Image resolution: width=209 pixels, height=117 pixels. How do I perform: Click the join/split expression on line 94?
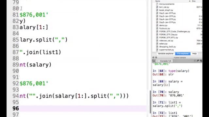click(74, 96)
